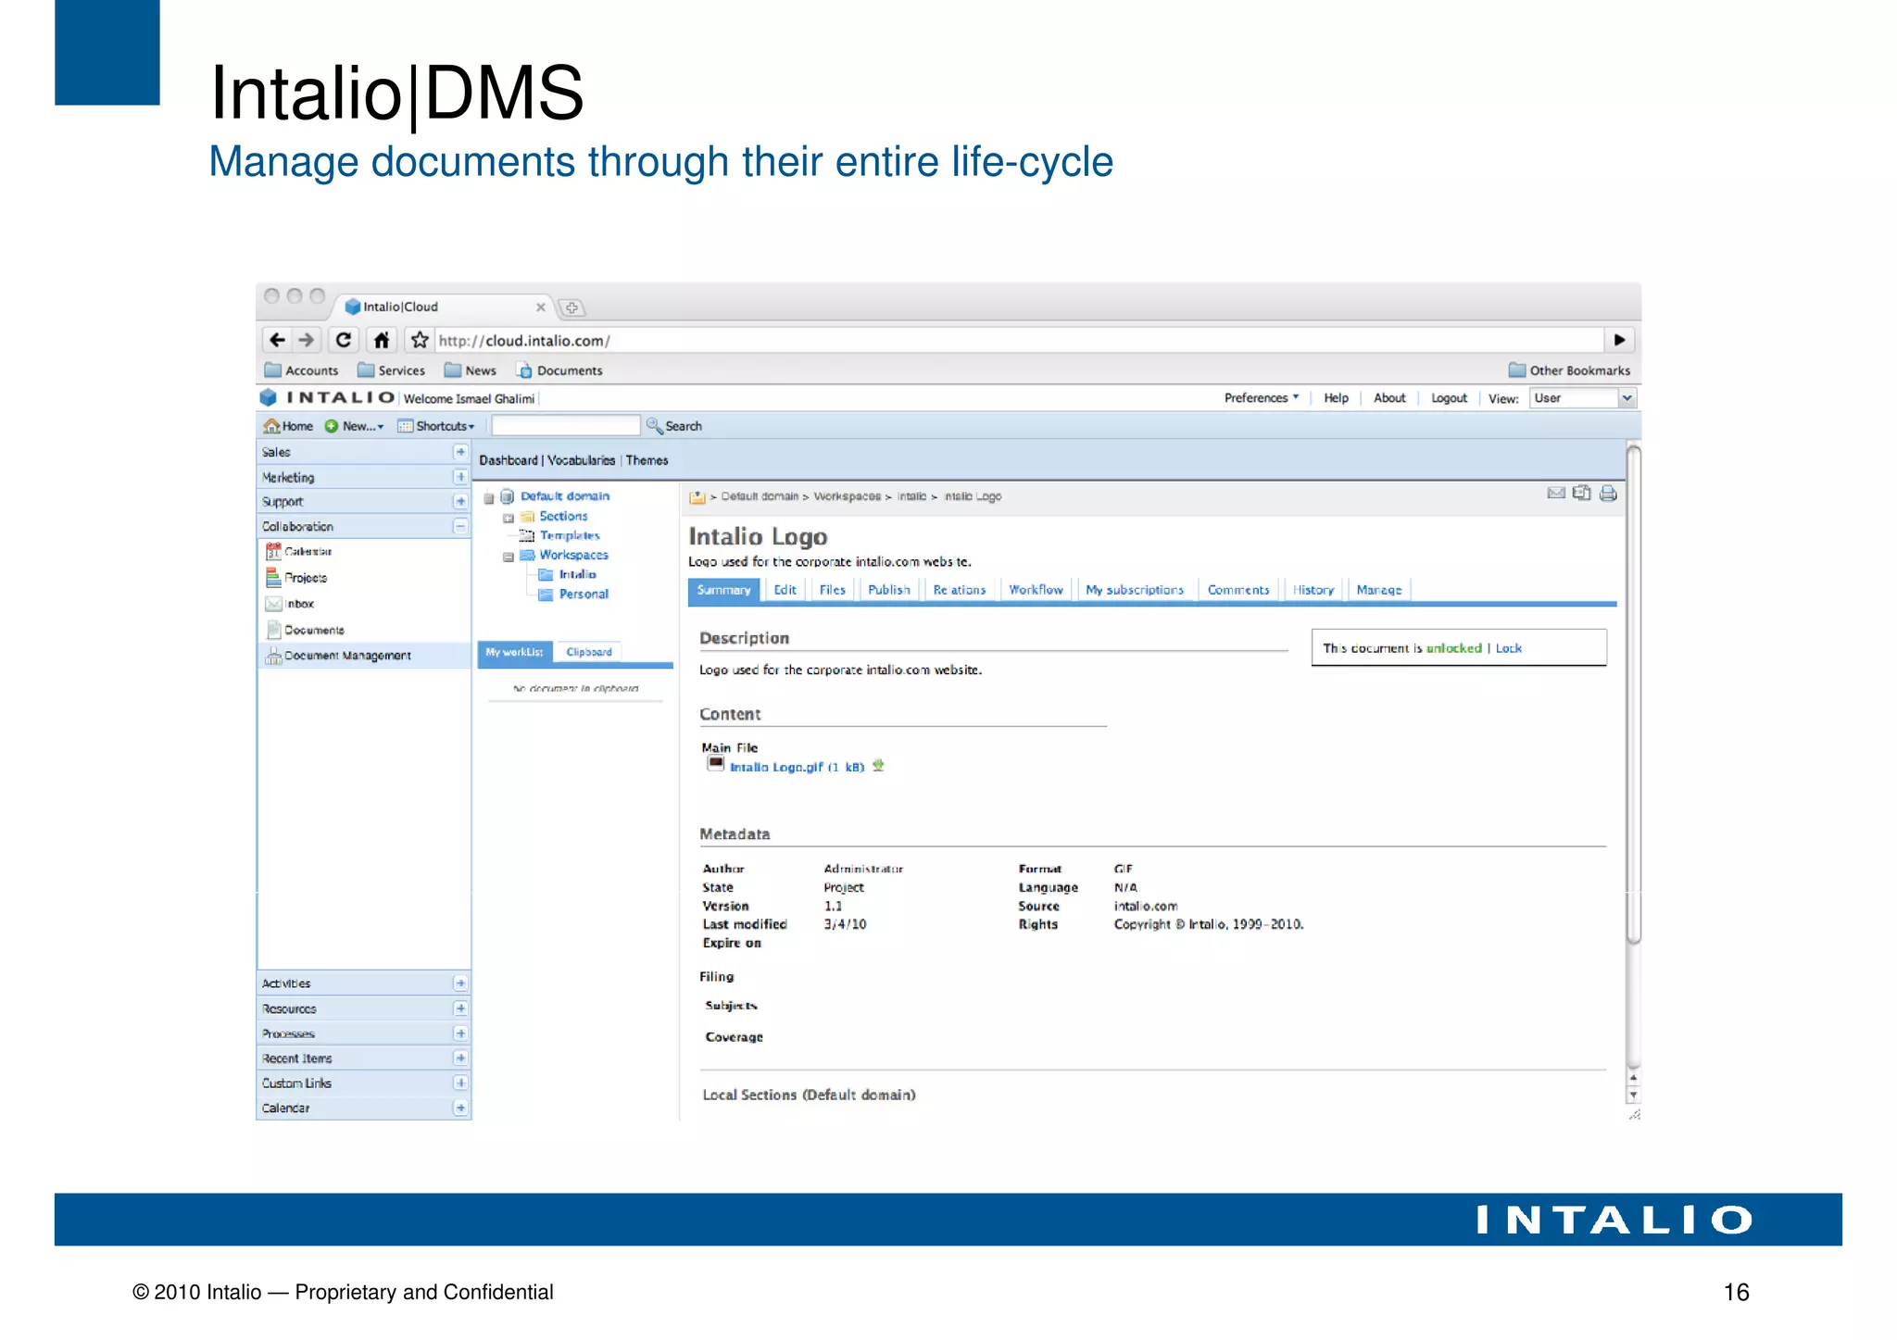The height and width of the screenshot is (1340, 1897).
Task: Expand the Sales section
Action: (459, 452)
